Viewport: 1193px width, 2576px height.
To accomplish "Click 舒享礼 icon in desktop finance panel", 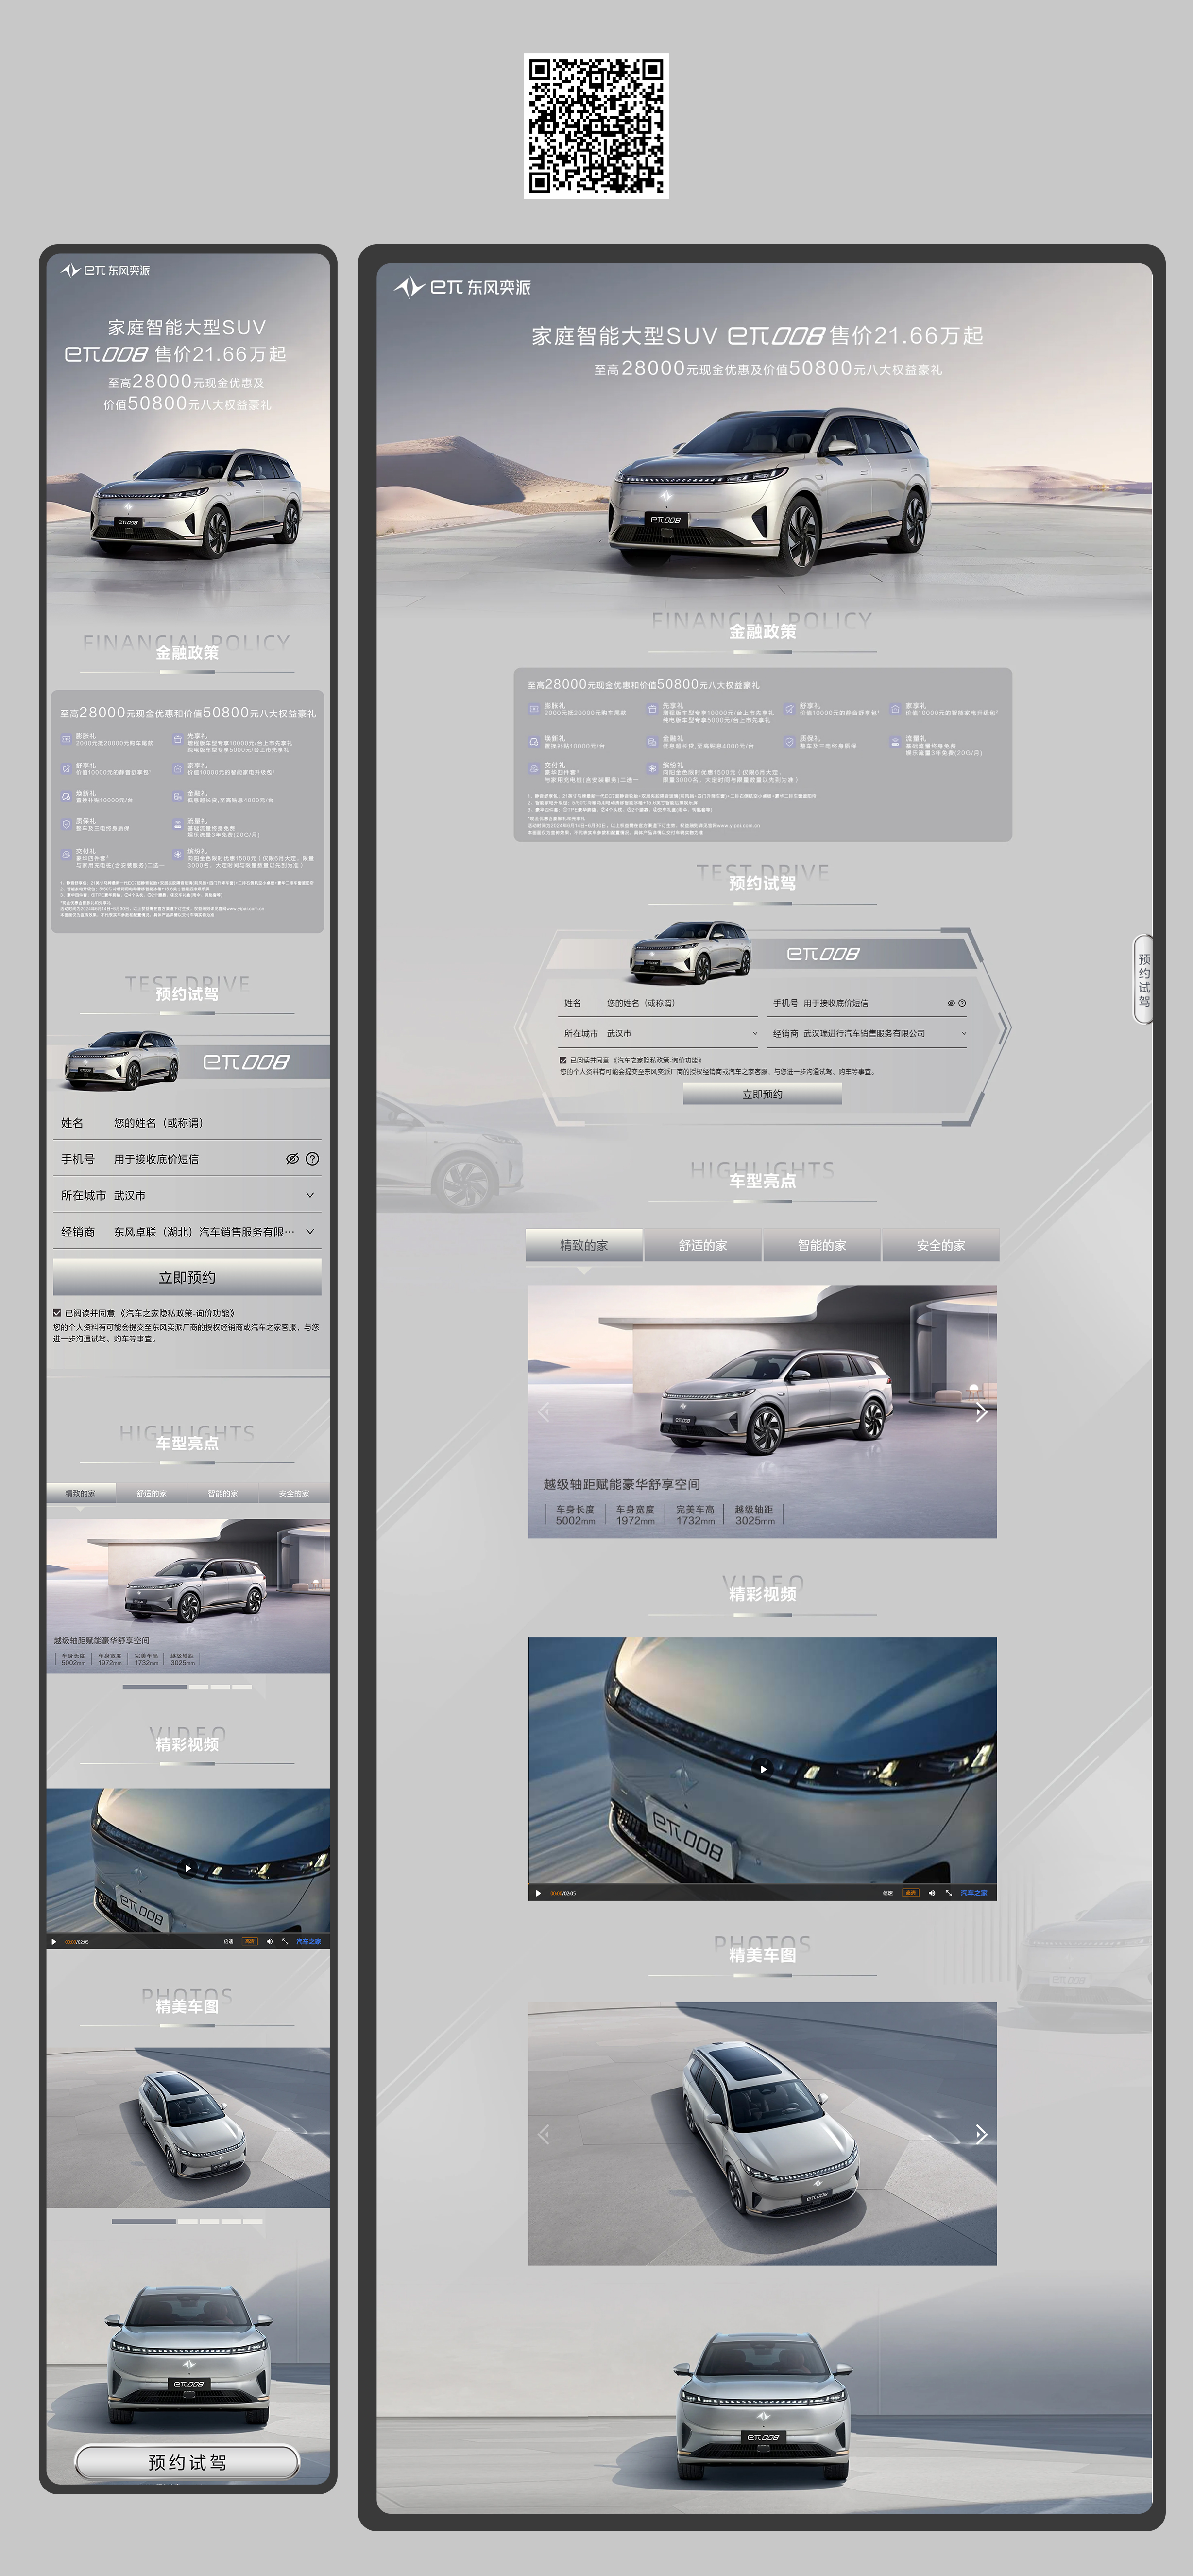I will (x=788, y=709).
